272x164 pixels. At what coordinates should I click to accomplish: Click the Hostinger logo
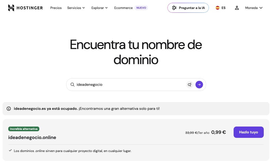click(25, 8)
